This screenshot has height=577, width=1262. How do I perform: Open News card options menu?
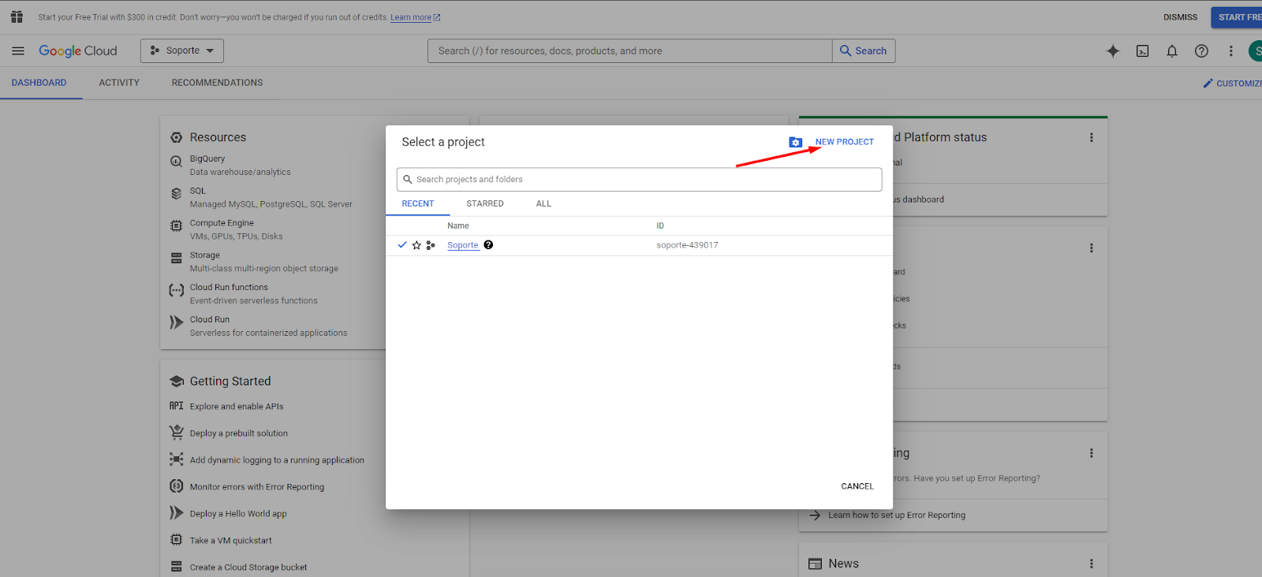1092,564
